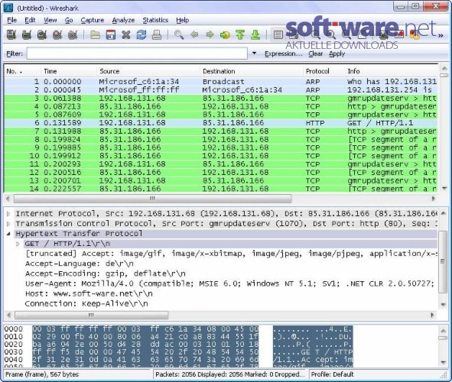The width and height of the screenshot is (452, 382).
Task: Select the Host: www.soft-ware.net line
Action: 89,293
